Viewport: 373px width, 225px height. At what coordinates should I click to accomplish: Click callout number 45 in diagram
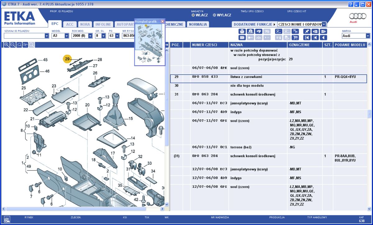point(45,60)
